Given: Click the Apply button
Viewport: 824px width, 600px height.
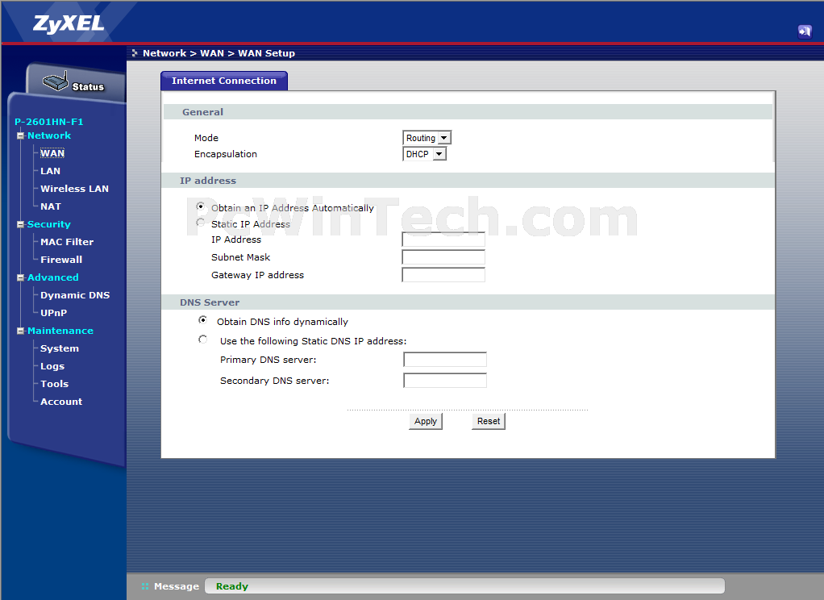Looking at the screenshot, I should coord(426,421).
